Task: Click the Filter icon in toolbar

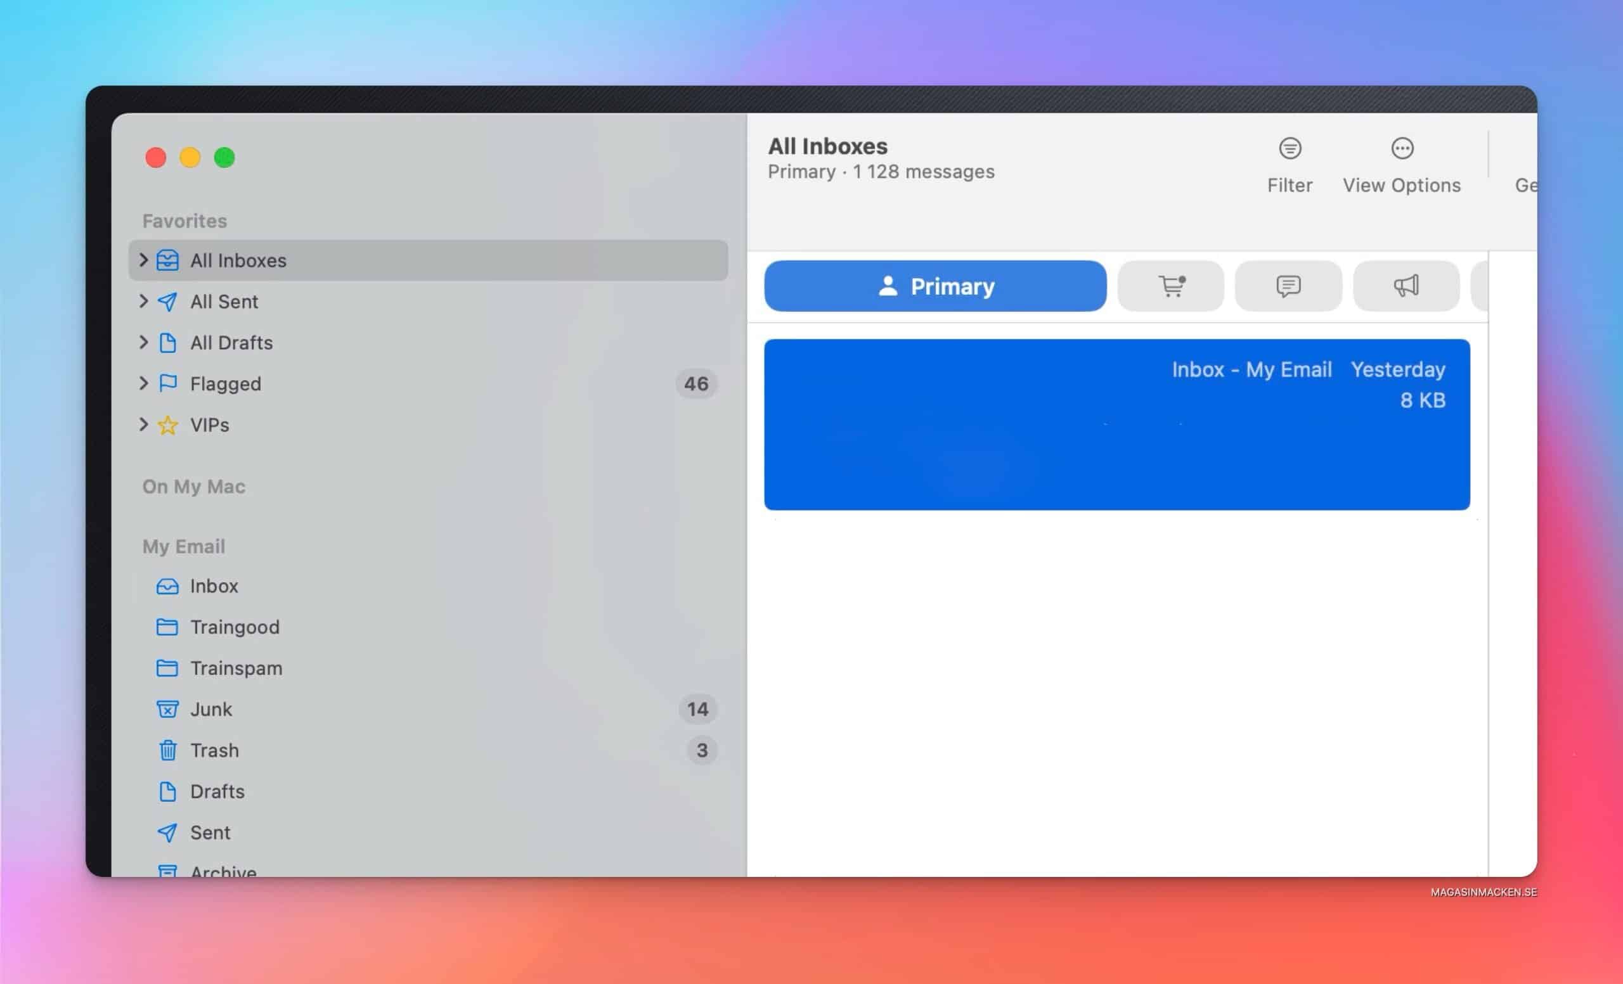Action: (x=1290, y=148)
